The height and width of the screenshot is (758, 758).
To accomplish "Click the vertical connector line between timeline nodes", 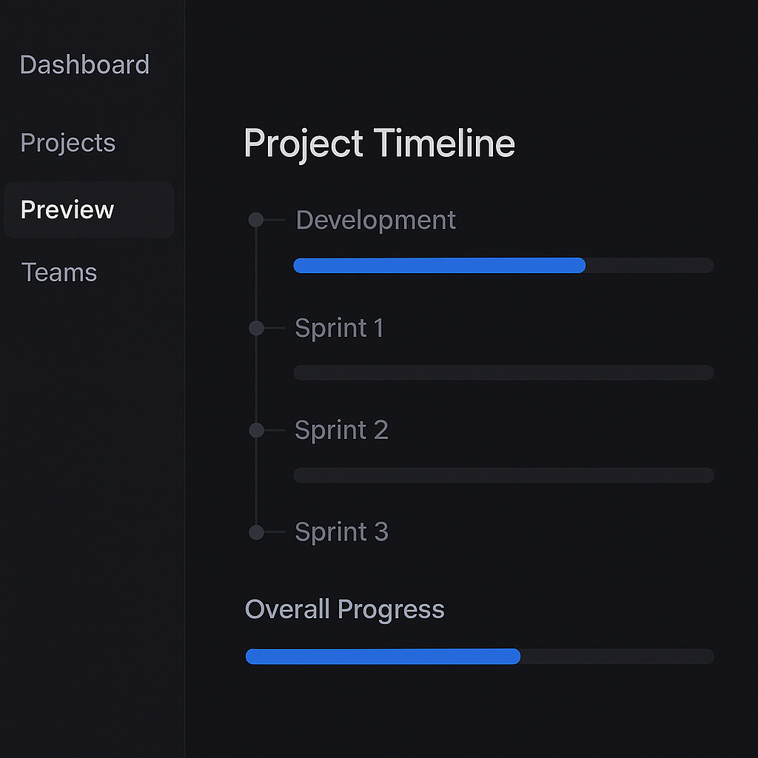I will [257, 378].
